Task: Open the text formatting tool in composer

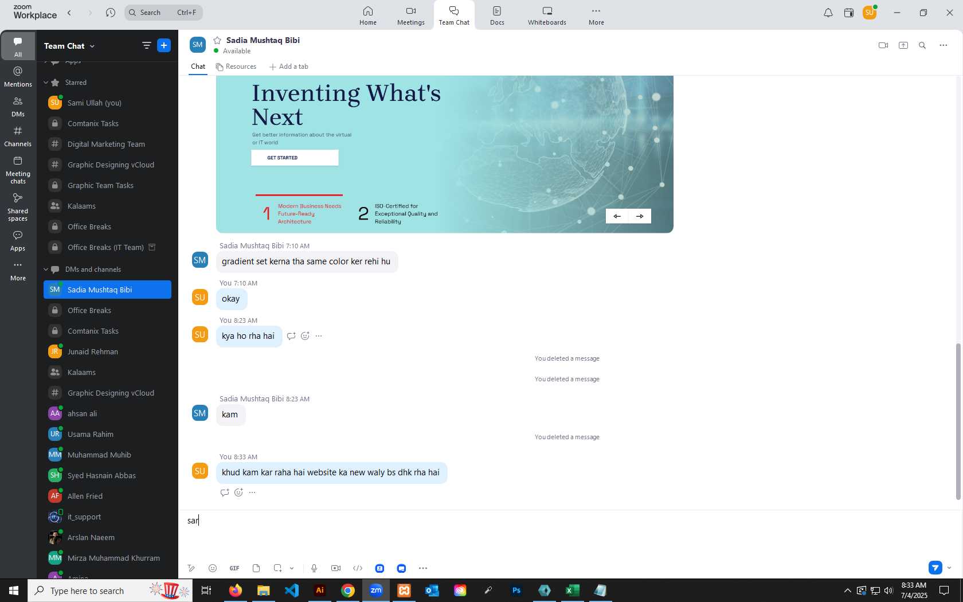Action: coord(191,568)
